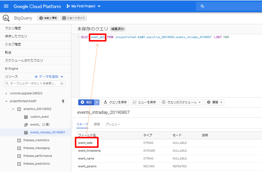Screen dimensions: 262x172
Task: Open ジョブ履歴 in the sidebar
Action: coord(36,44)
